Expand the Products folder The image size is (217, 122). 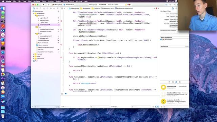[x=34, y=54]
